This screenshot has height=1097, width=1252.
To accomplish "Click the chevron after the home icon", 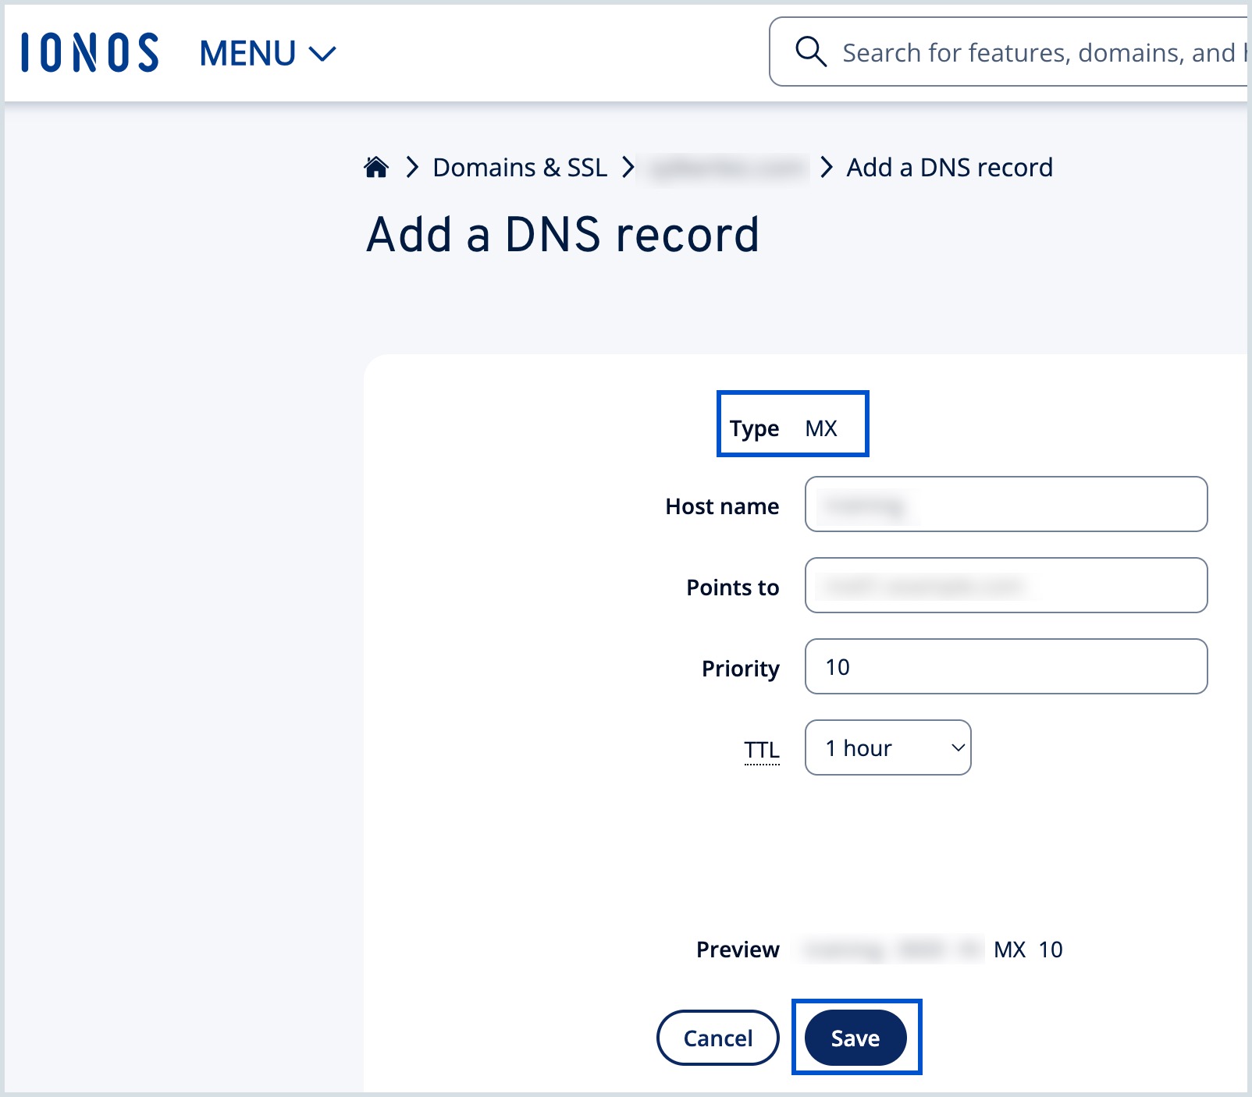I will pos(412,168).
